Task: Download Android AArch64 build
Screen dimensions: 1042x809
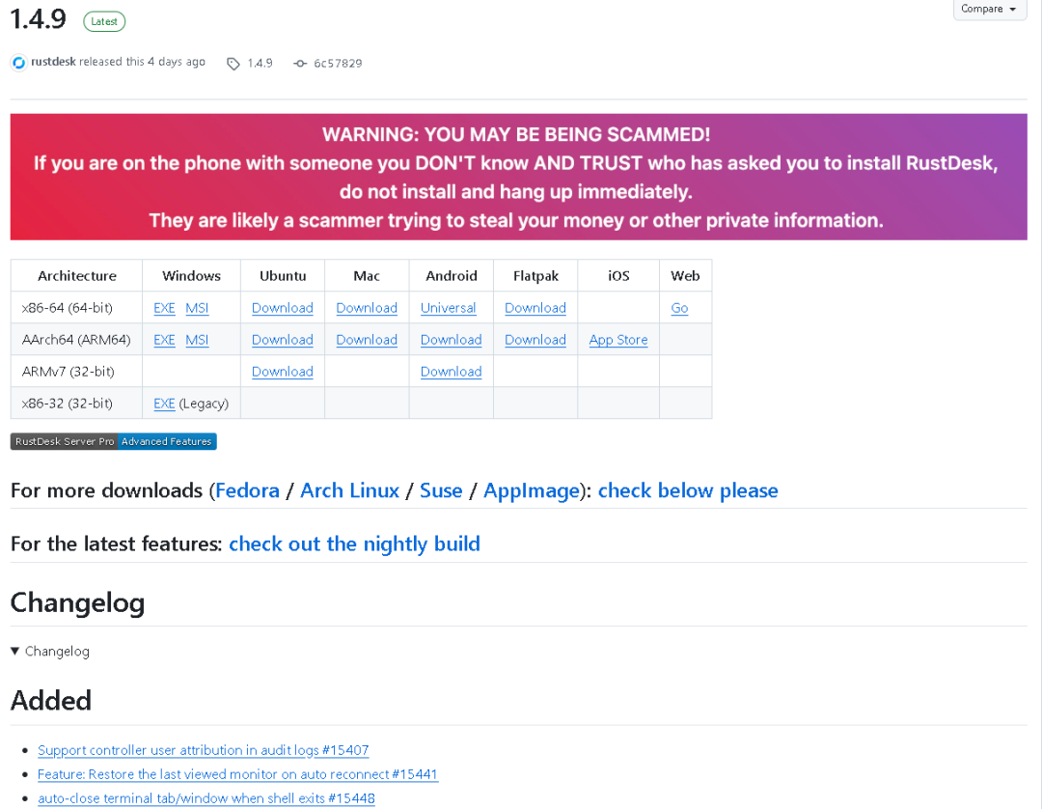Action: [x=452, y=340]
